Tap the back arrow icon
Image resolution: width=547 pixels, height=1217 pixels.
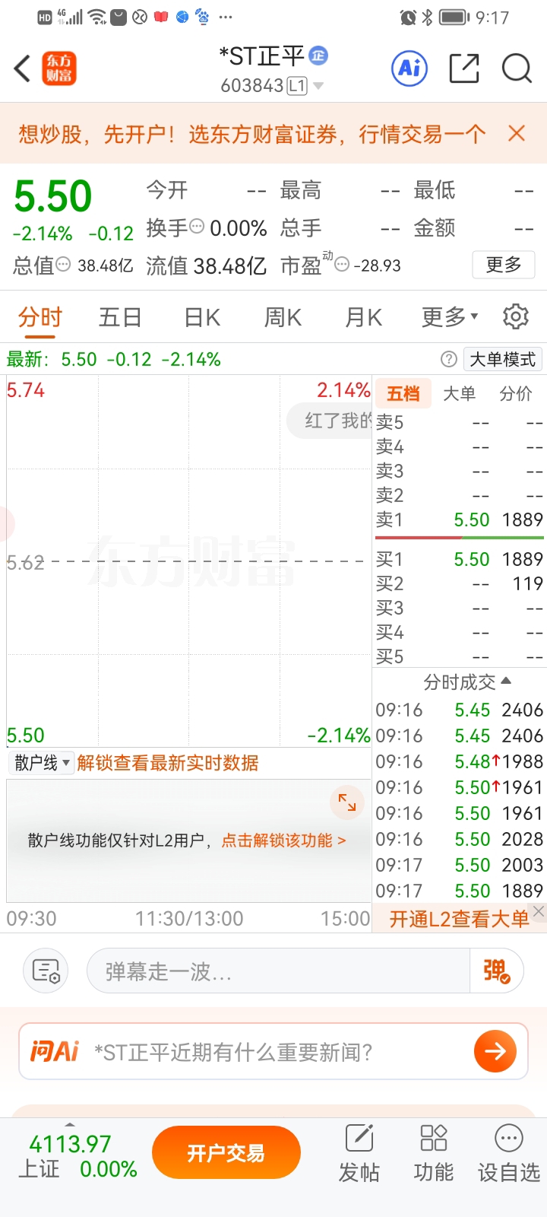point(23,68)
